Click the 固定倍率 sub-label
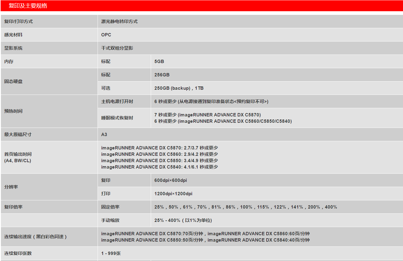 click(x=110, y=207)
